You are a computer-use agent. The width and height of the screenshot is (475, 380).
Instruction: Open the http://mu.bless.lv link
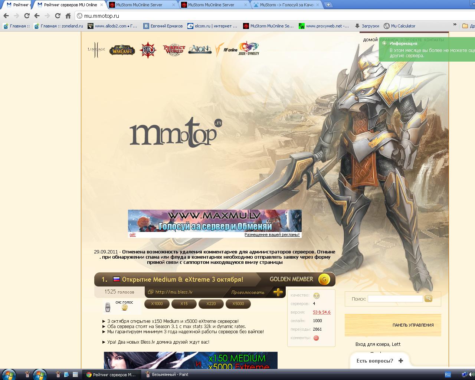pyautogui.click(x=174, y=292)
